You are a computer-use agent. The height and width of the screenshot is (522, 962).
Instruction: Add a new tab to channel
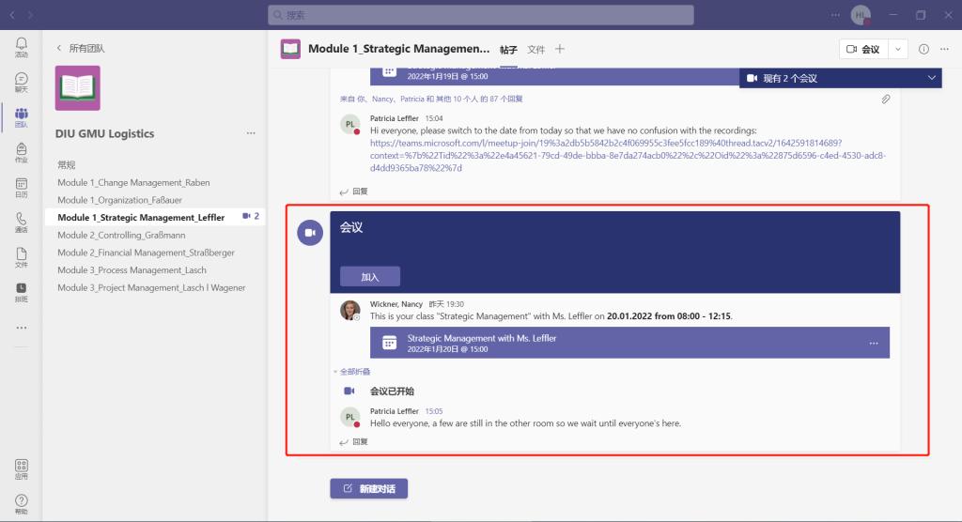coord(560,49)
